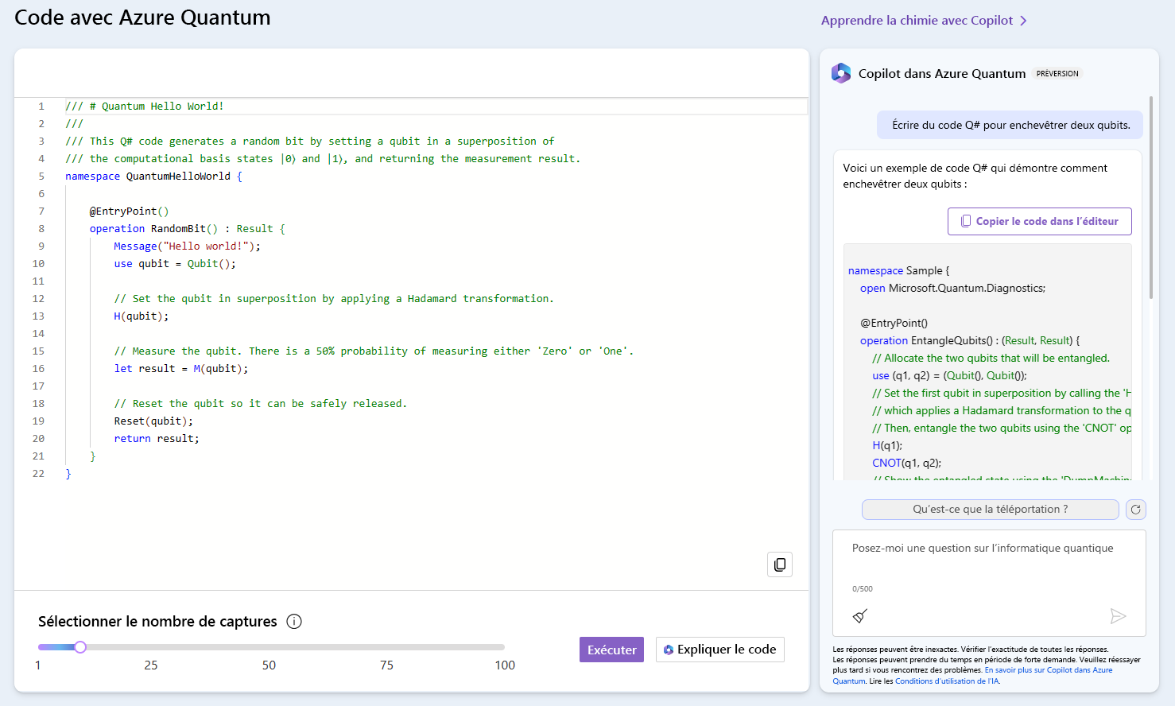Select the suggestion Qu'est-ce que la téléportation ?
The image size is (1175, 706).
click(x=990, y=510)
